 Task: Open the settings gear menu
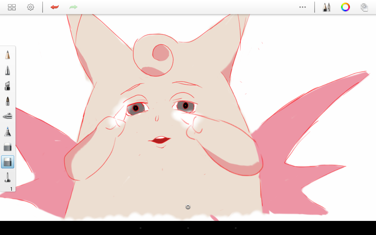(x=31, y=7)
